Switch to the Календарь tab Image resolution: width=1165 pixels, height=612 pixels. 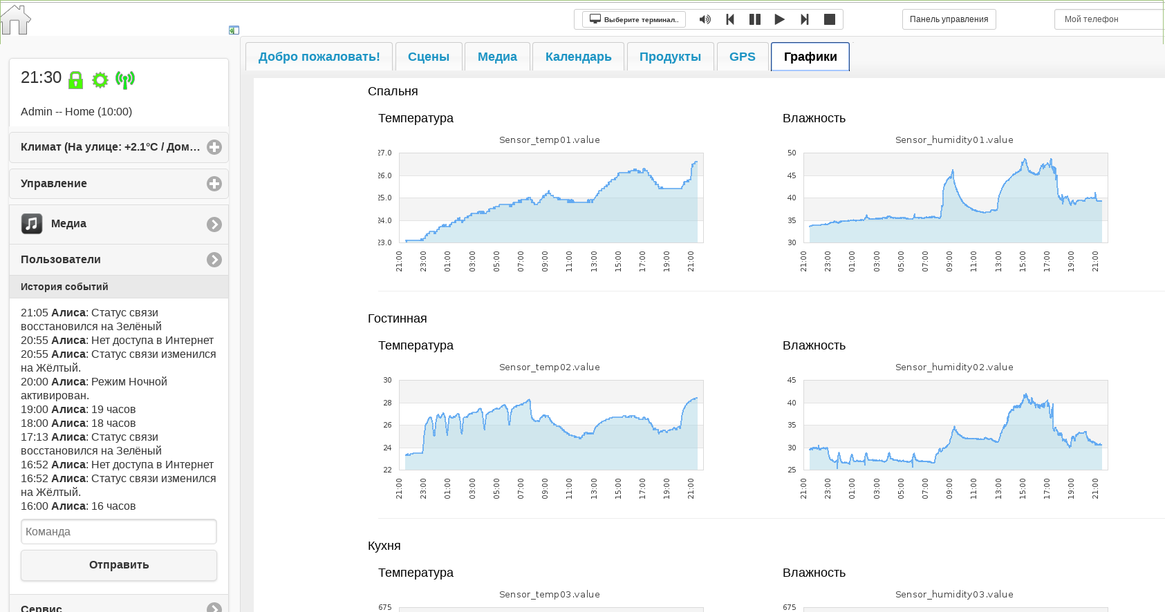tap(579, 57)
